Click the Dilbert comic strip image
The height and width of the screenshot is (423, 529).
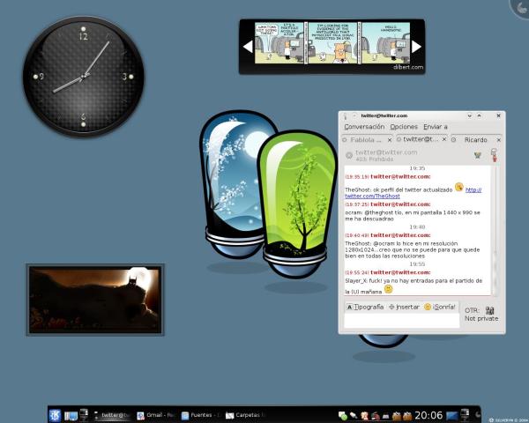pos(332,42)
